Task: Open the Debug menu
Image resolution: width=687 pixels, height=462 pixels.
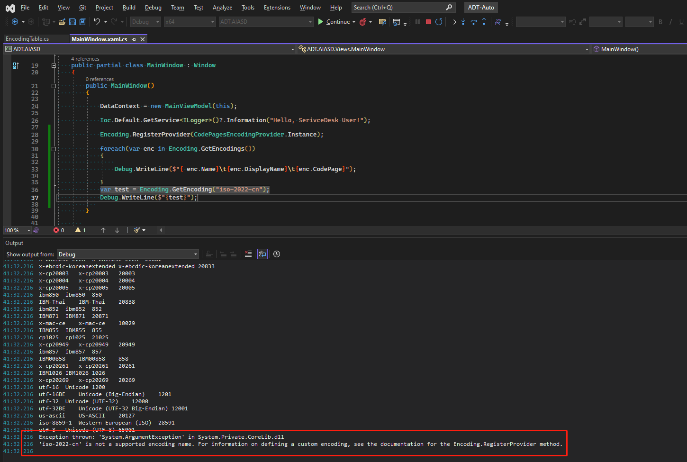Action: coord(153,8)
